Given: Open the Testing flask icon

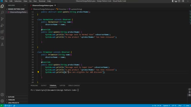Looking at the screenshot, I should click(2, 44).
